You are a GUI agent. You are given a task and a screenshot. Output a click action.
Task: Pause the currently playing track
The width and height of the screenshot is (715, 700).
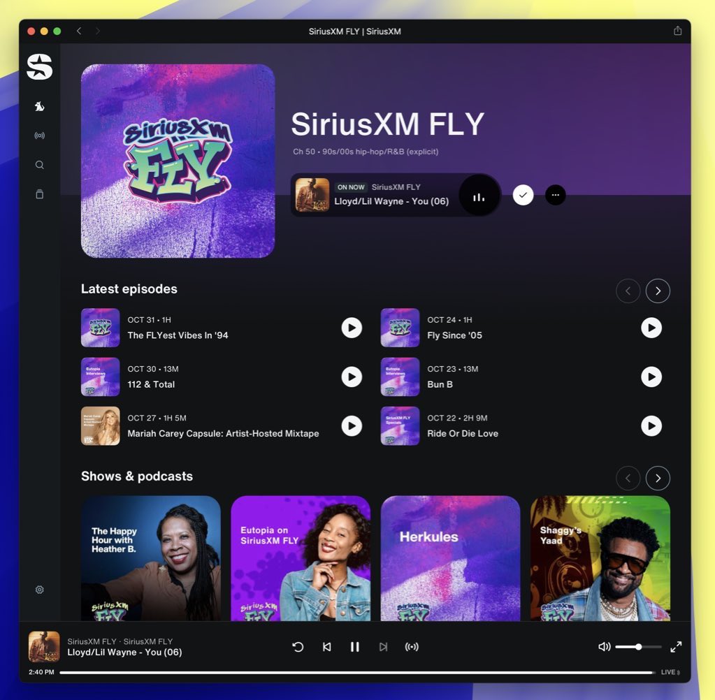point(355,647)
